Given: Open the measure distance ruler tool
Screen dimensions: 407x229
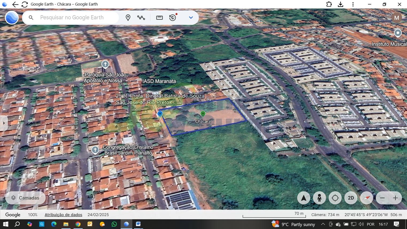Looking at the screenshot, I should [x=159, y=18].
